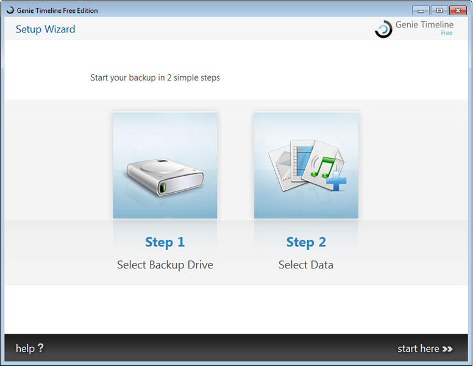The width and height of the screenshot is (473, 366).
Task: Click the media files icon for Step 2
Action: coord(306,165)
